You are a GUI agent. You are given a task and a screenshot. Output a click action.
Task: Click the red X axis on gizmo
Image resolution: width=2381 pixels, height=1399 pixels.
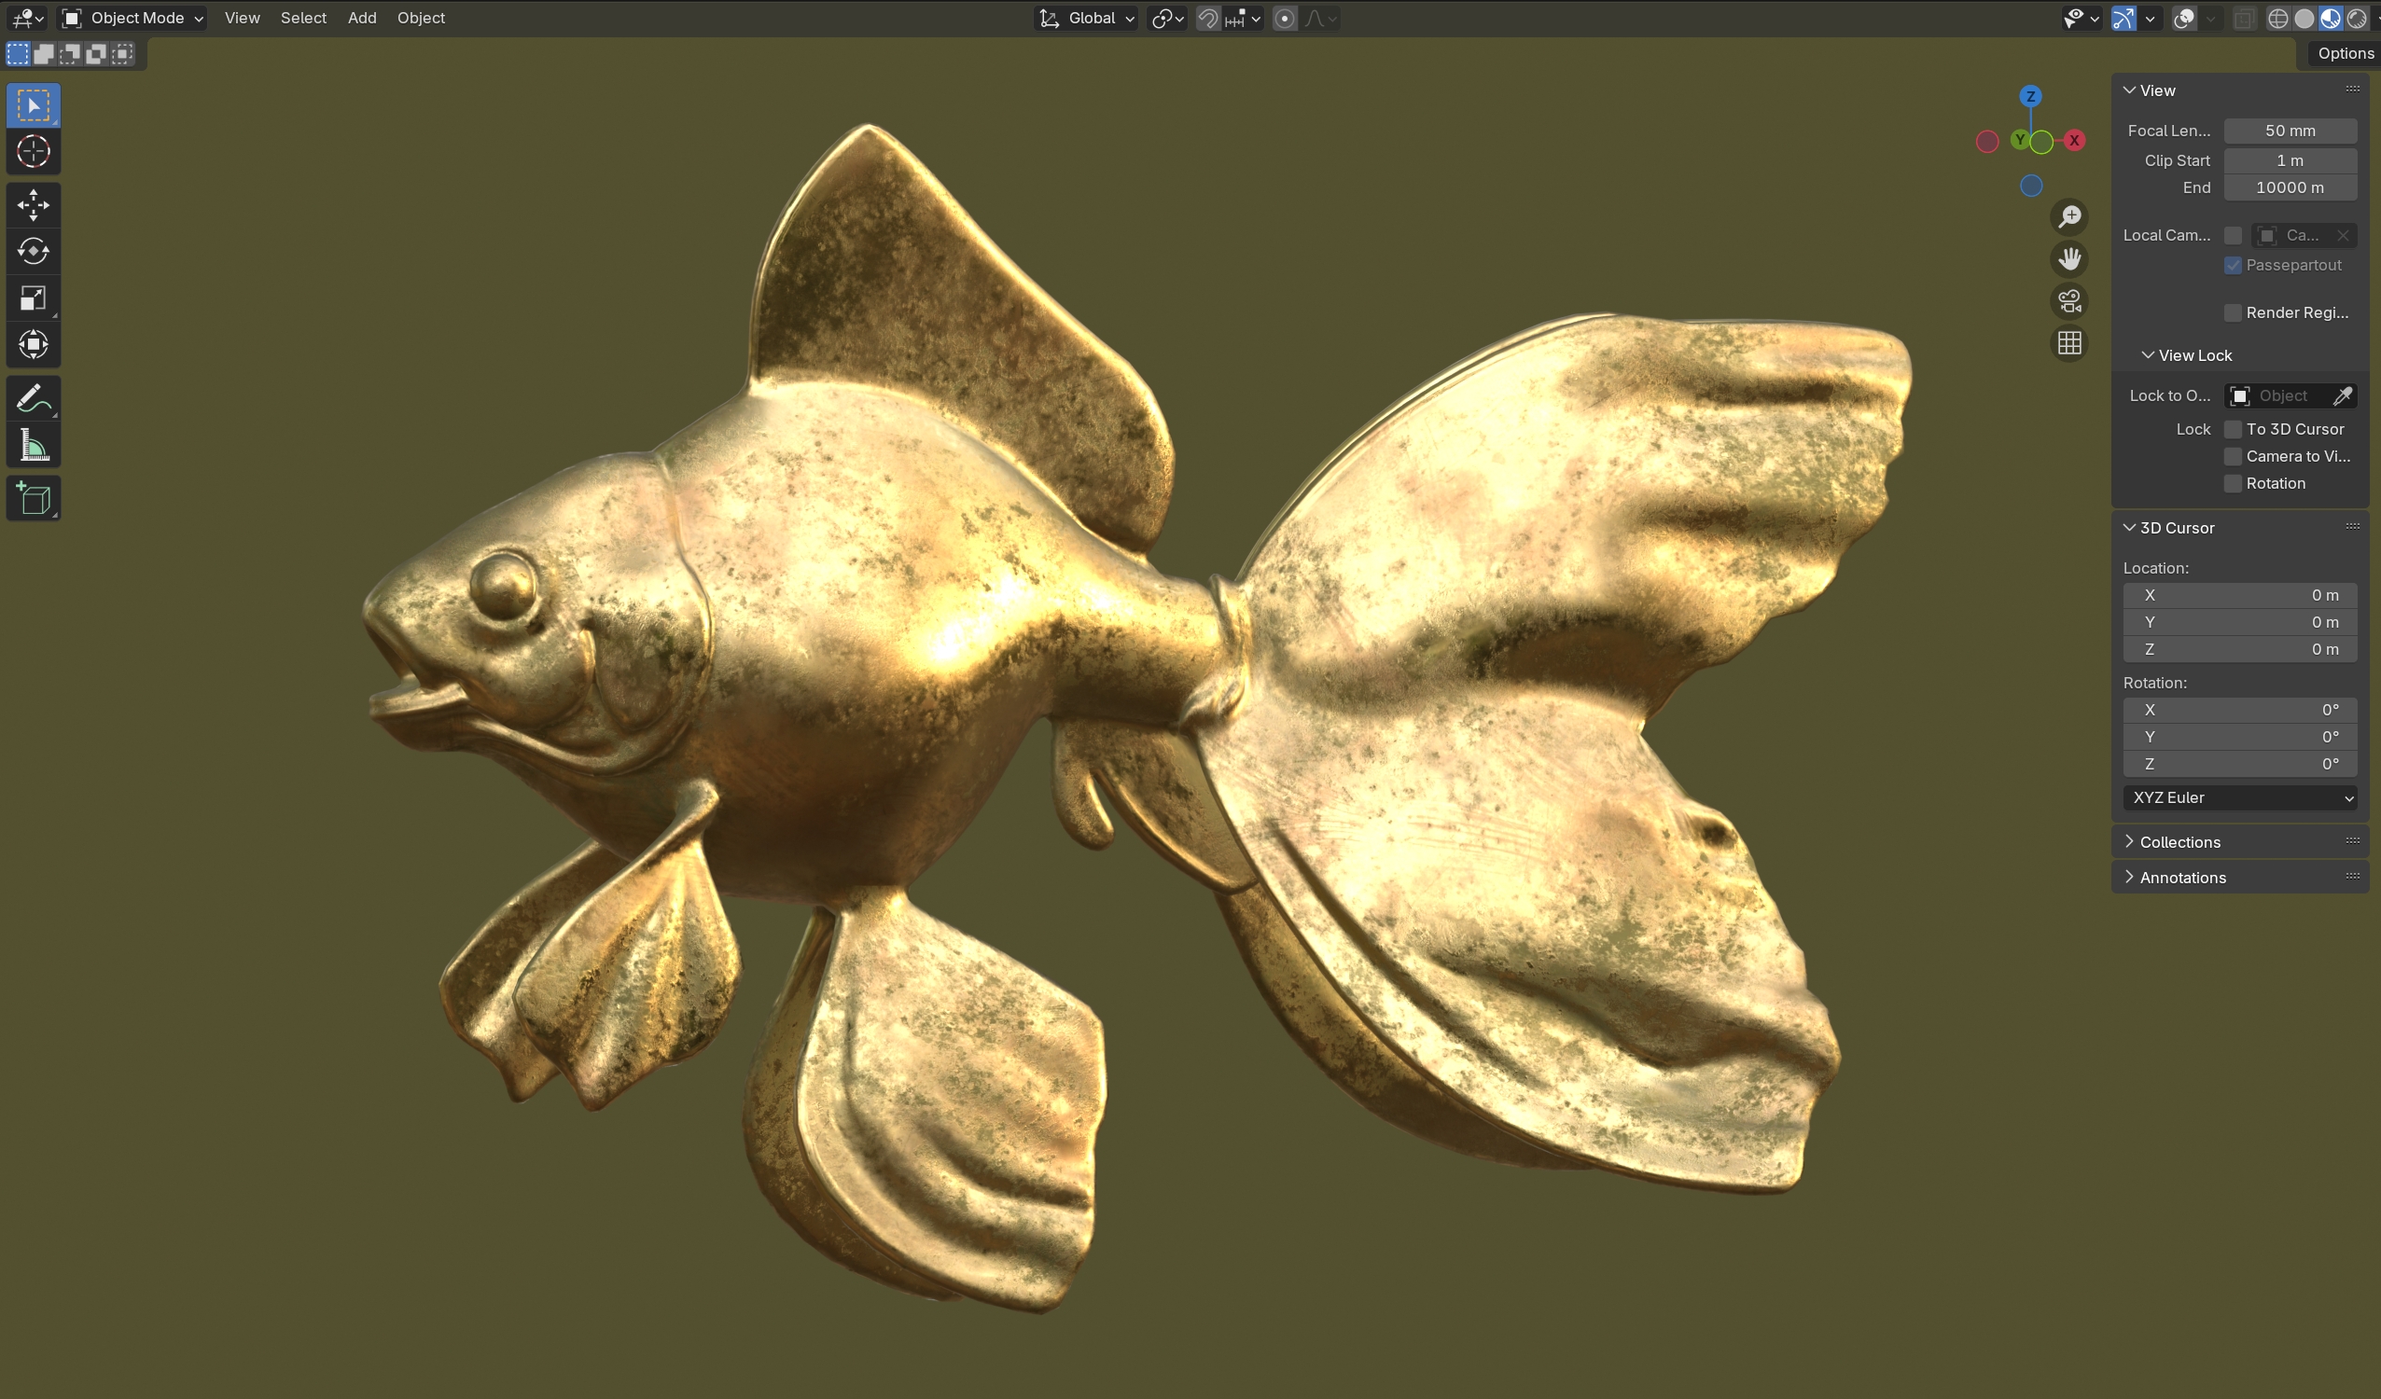2074,141
